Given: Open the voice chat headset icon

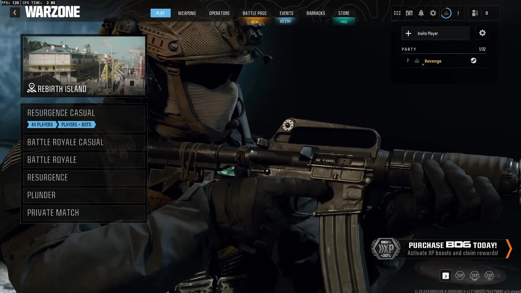Looking at the screenshot, I should click(x=409, y=13).
